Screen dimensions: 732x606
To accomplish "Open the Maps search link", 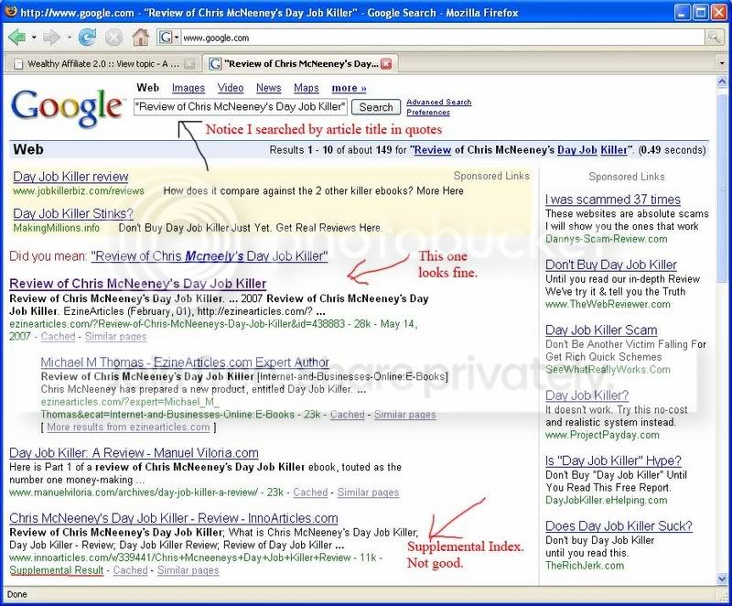I will 307,88.
